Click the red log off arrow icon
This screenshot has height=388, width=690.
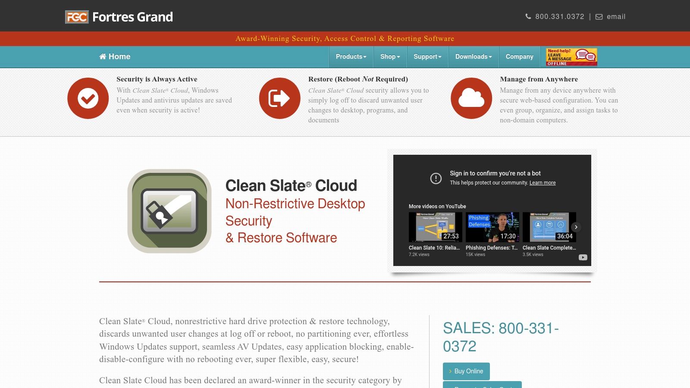click(279, 98)
